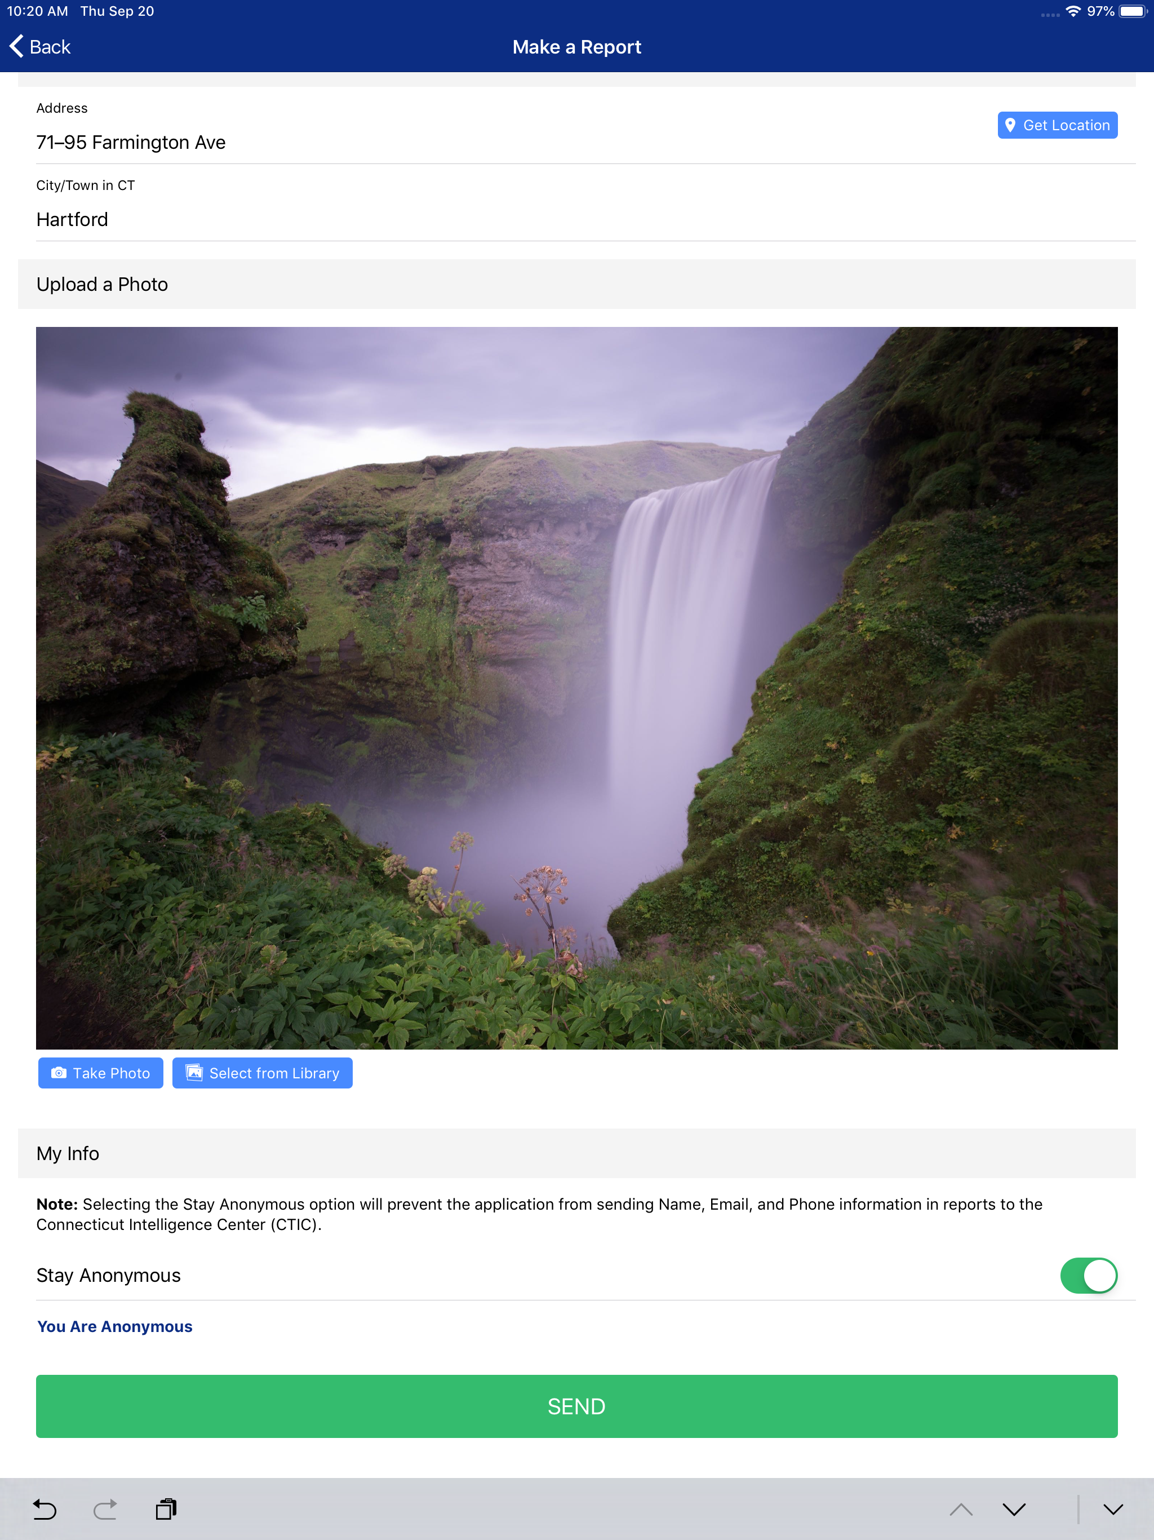Tap the Get Location button label
Image resolution: width=1154 pixels, height=1540 pixels.
[x=1066, y=125]
